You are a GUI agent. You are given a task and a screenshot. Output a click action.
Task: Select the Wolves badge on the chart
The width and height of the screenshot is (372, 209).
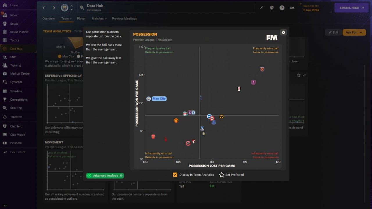(221, 117)
